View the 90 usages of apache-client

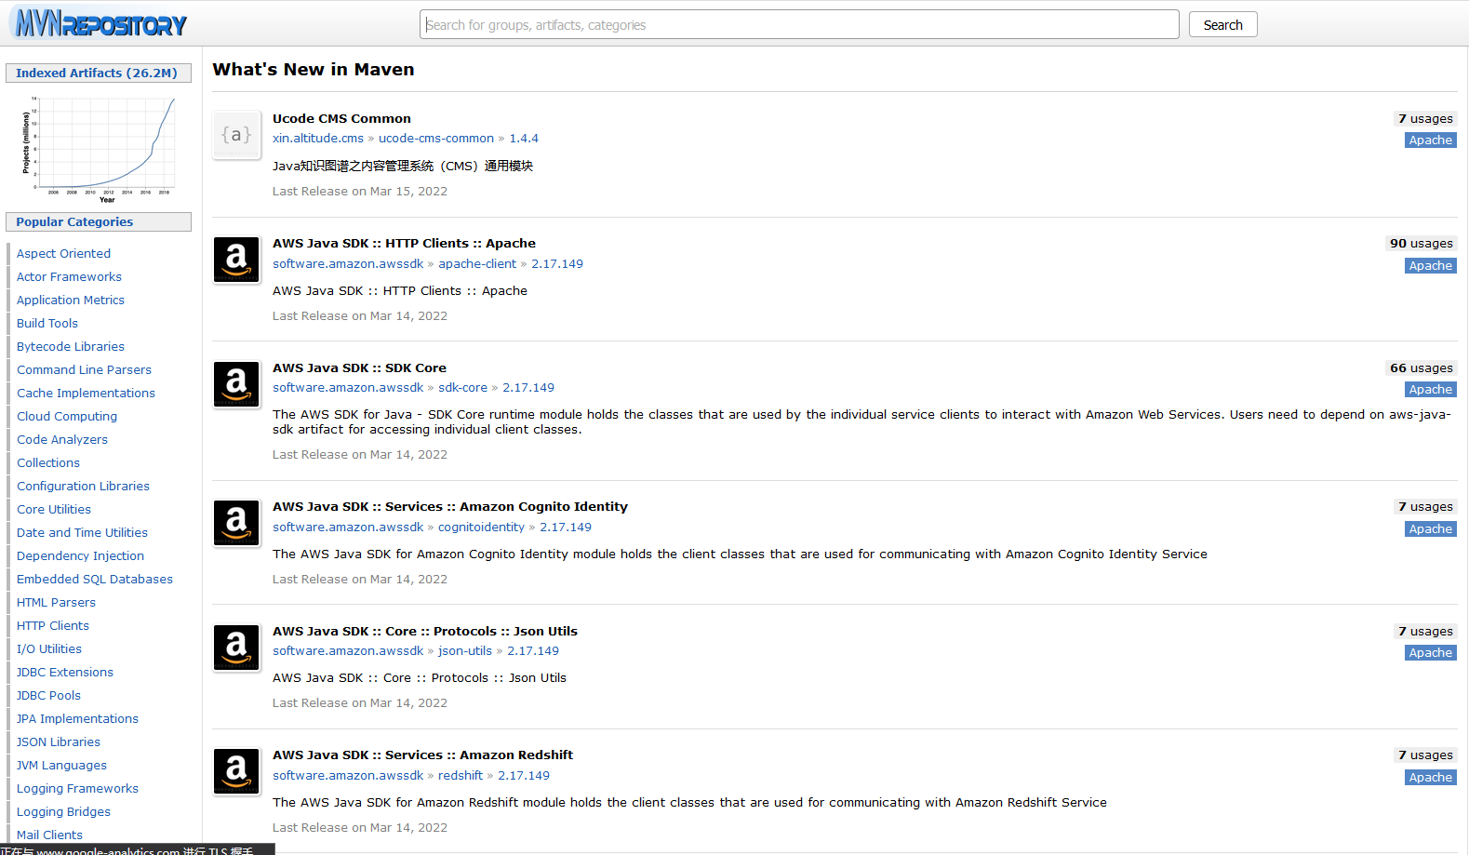tap(1421, 243)
